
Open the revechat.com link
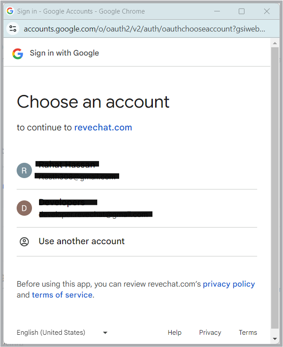pos(103,127)
